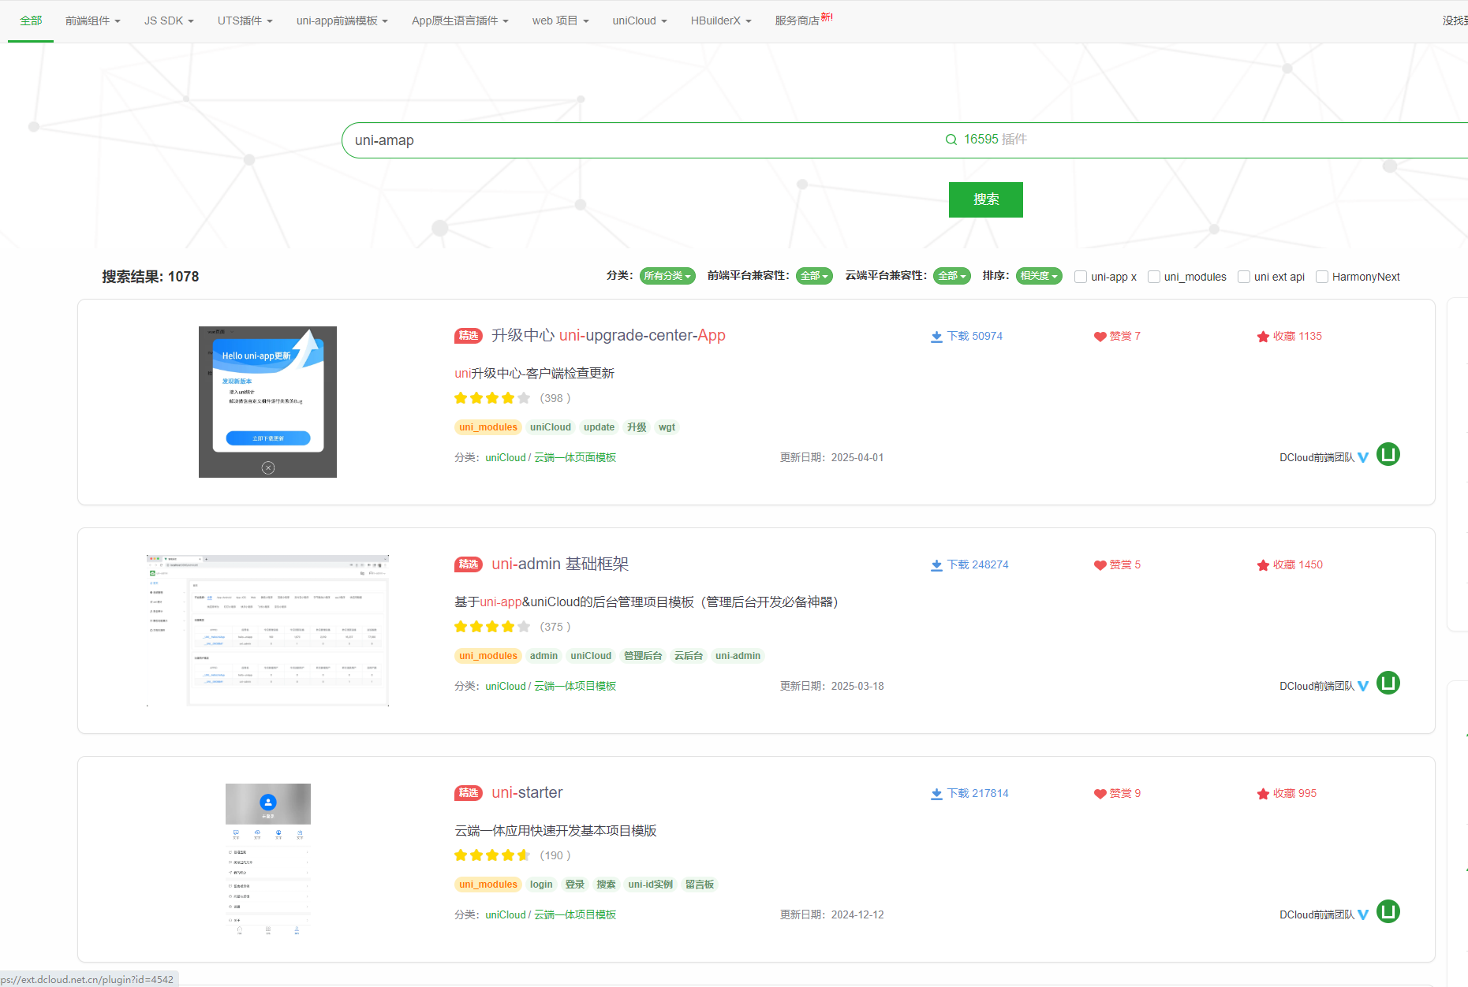Click star rating of uni-starter (190)

point(492,855)
